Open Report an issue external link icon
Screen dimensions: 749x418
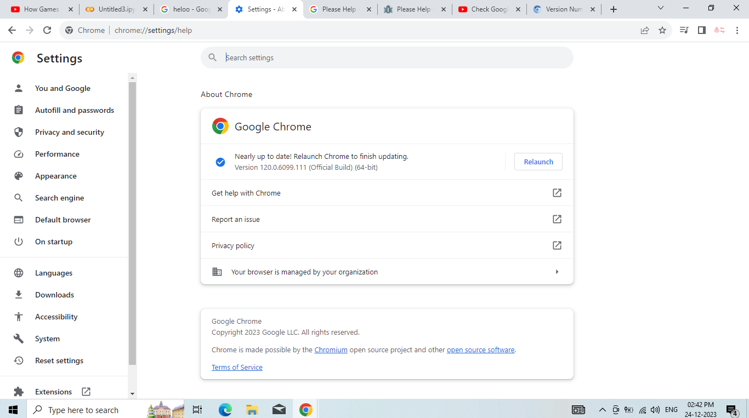[557, 219]
